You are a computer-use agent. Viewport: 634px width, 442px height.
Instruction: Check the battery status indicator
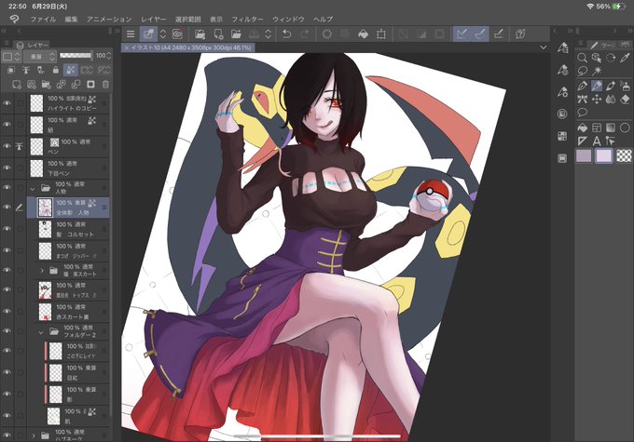coord(618,7)
